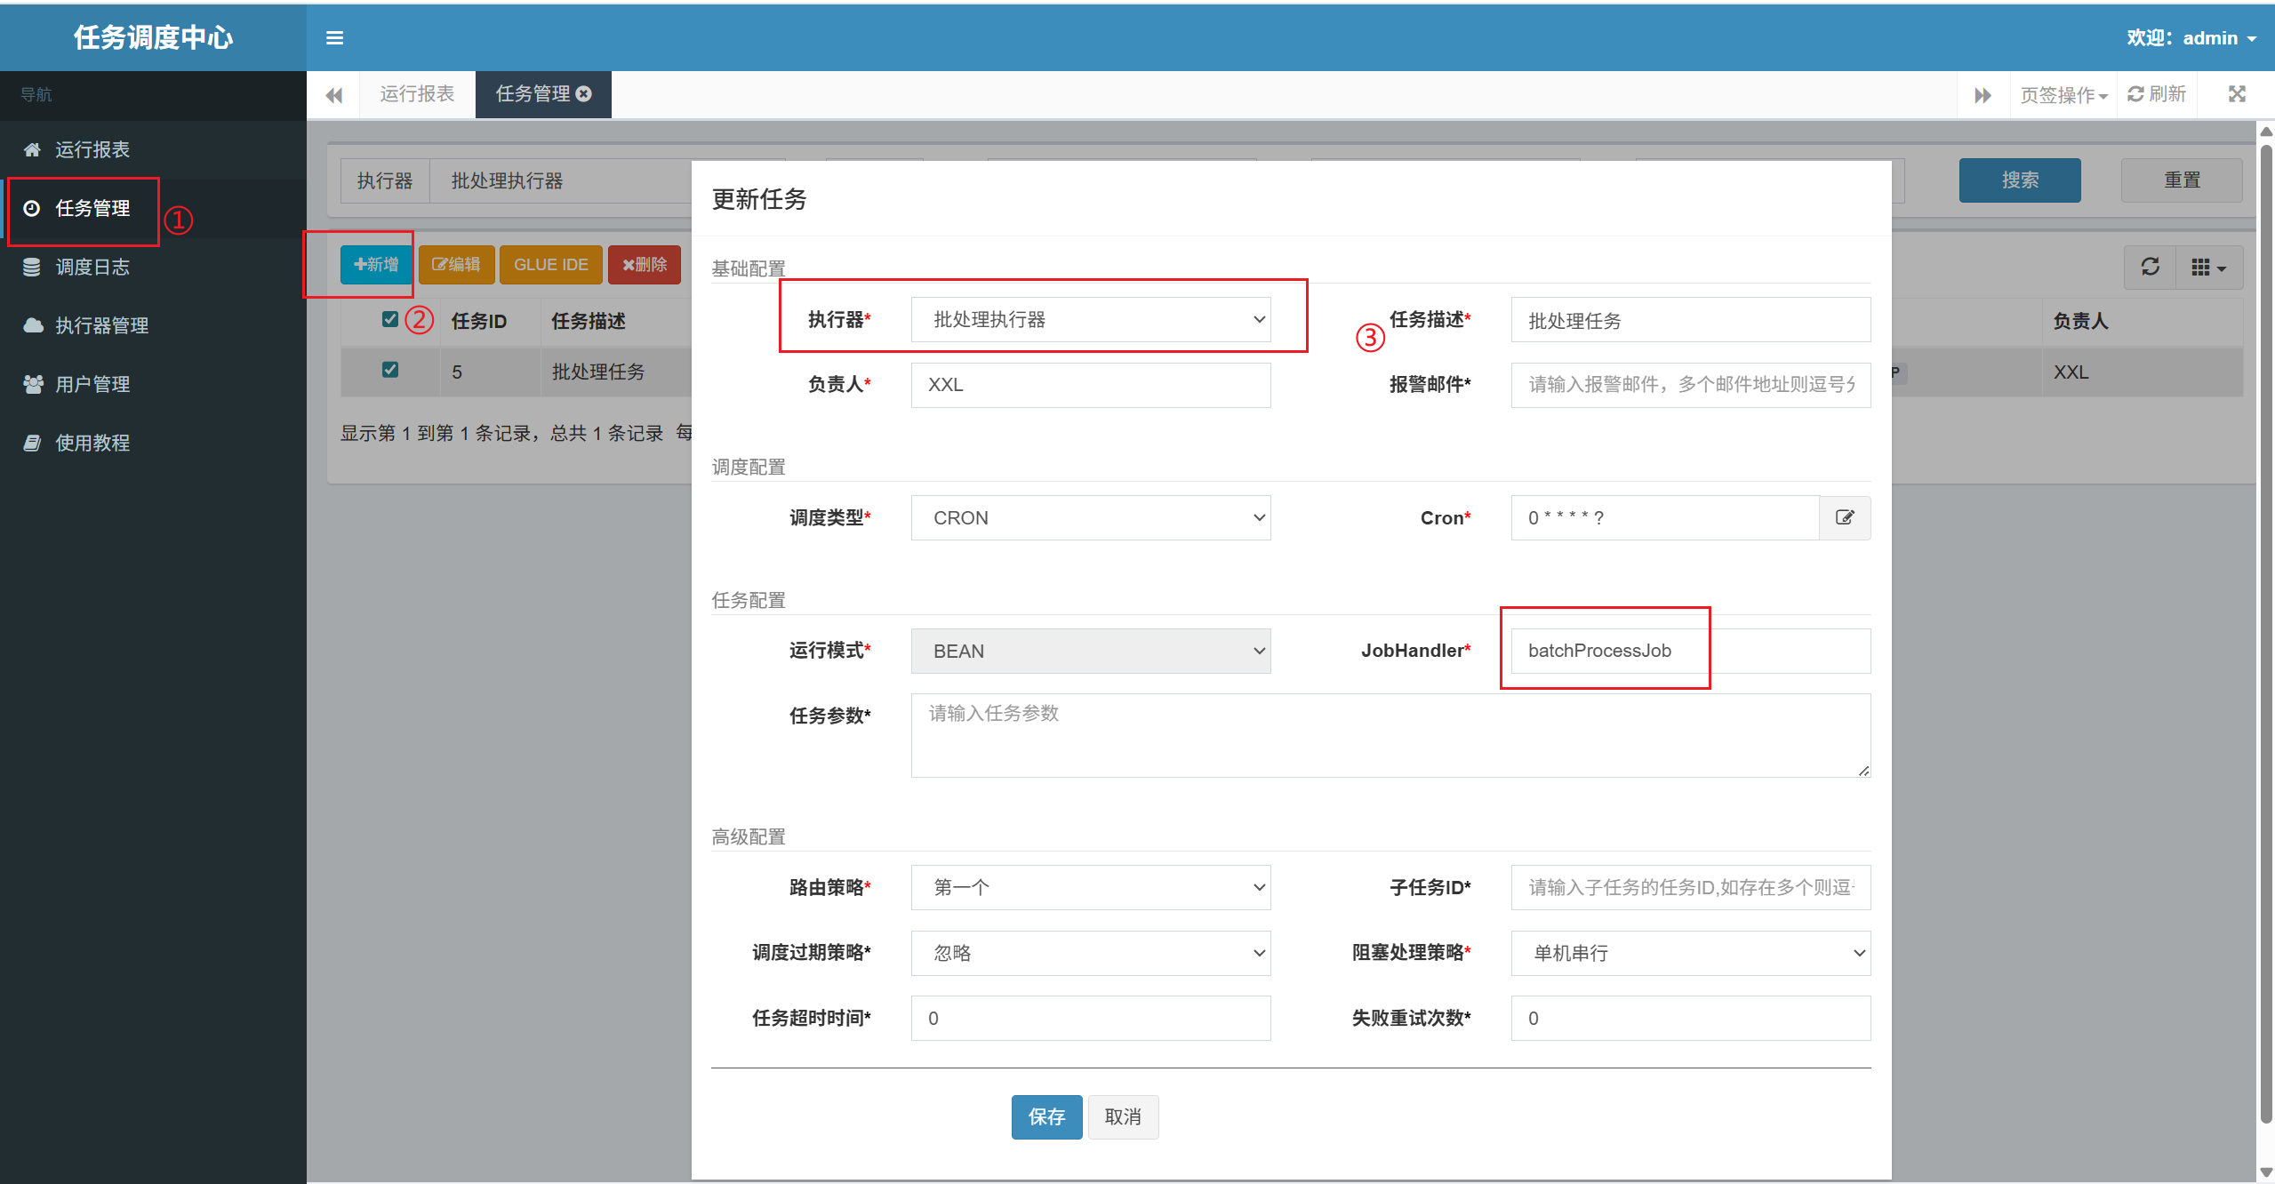Click the table refresh icon button
This screenshot has width=2275, height=1184.
(x=2150, y=267)
